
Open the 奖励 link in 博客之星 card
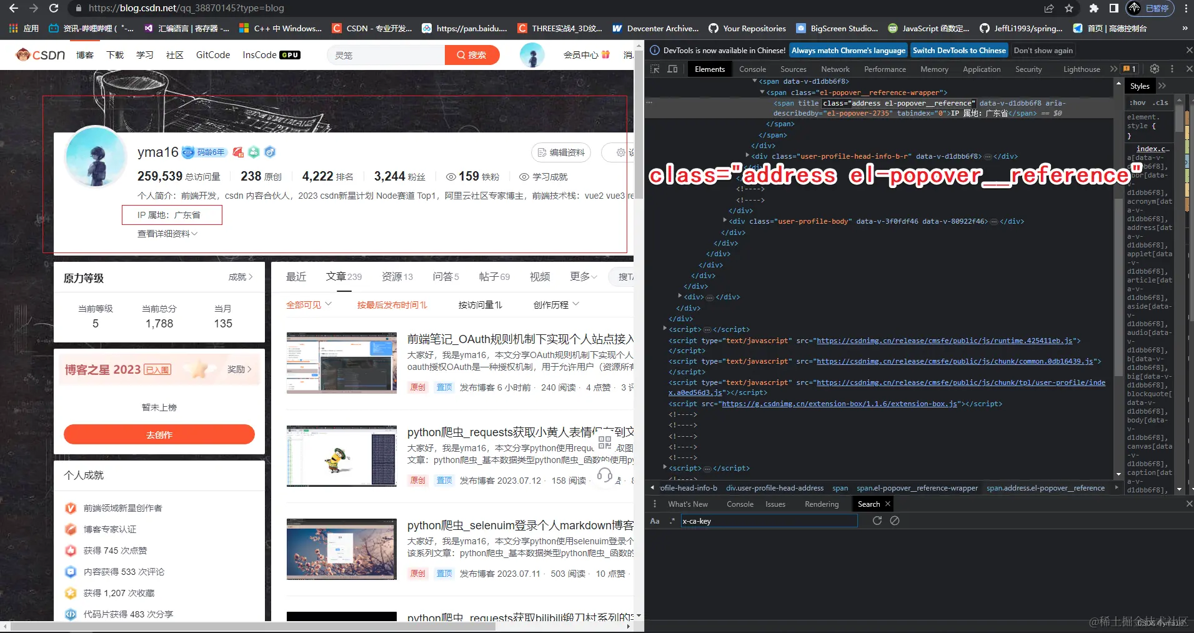[239, 369]
